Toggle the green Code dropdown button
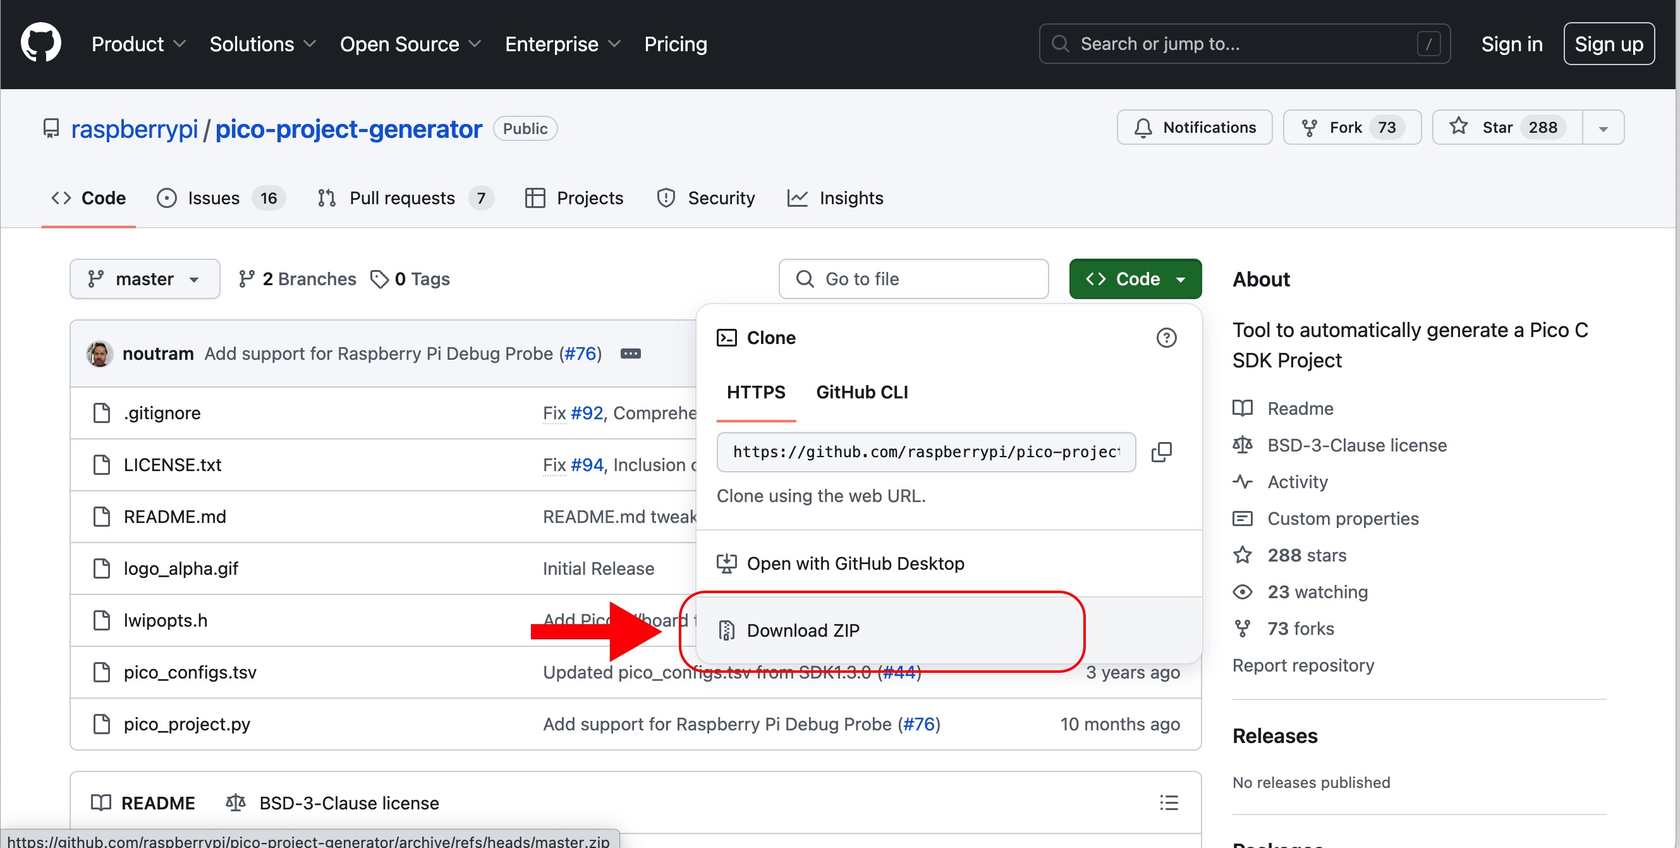Viewport: 1680px width, 848px height. 1135,279
